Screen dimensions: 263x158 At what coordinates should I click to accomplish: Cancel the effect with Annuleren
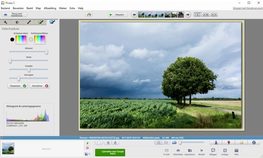(x=40, y=86)
